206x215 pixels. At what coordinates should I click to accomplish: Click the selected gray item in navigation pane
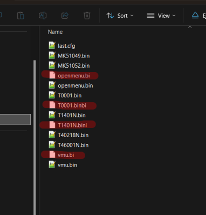[x=15, y=119]
